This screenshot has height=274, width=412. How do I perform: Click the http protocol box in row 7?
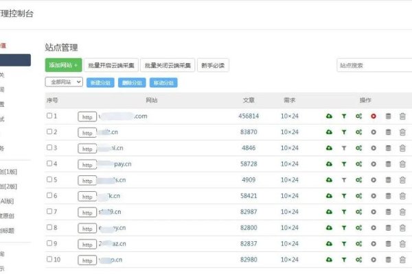click(x=87, y=212)
